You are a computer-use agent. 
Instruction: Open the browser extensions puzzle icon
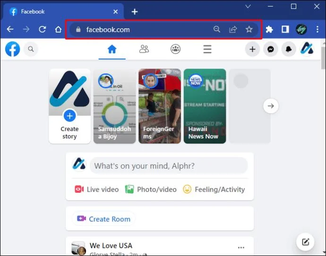(269, 29)
